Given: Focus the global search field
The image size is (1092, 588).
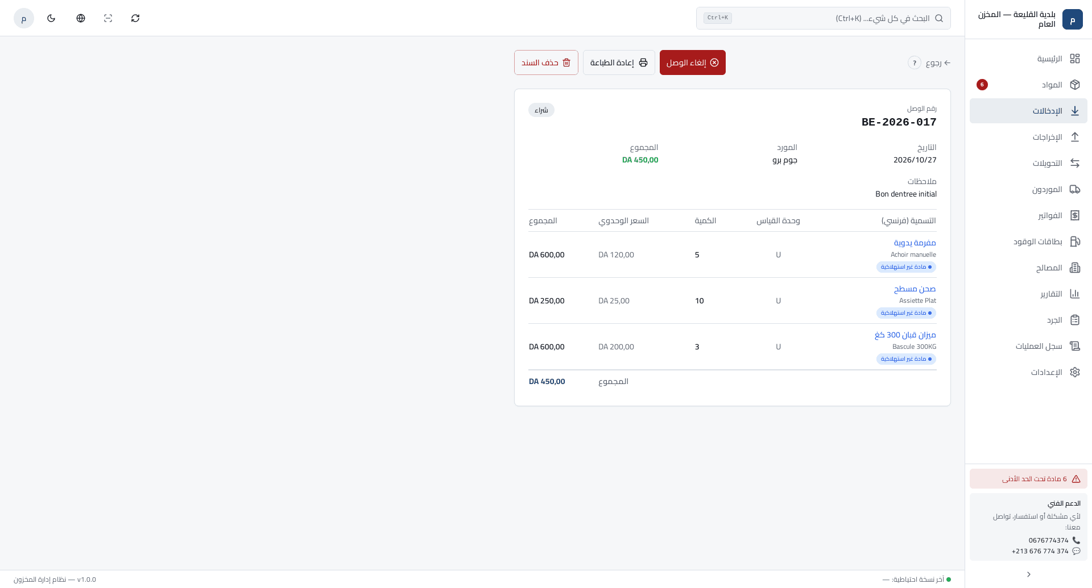Looking at the screenshot, I should click(824, 18).
